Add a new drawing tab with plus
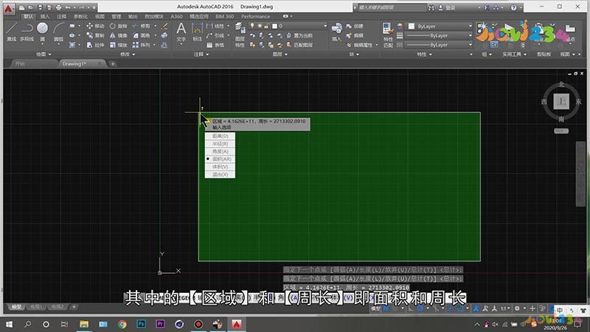The width and height of the screenshot is (590, 332). [113, 63]
